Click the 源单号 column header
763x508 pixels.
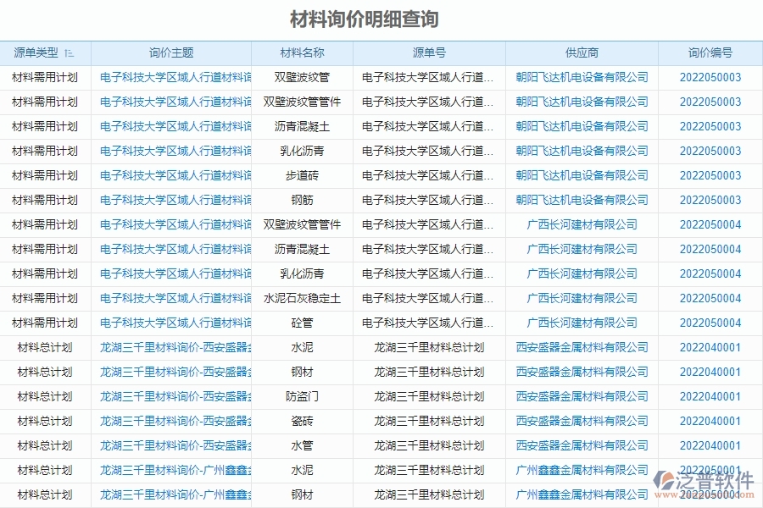pos(431,52)
